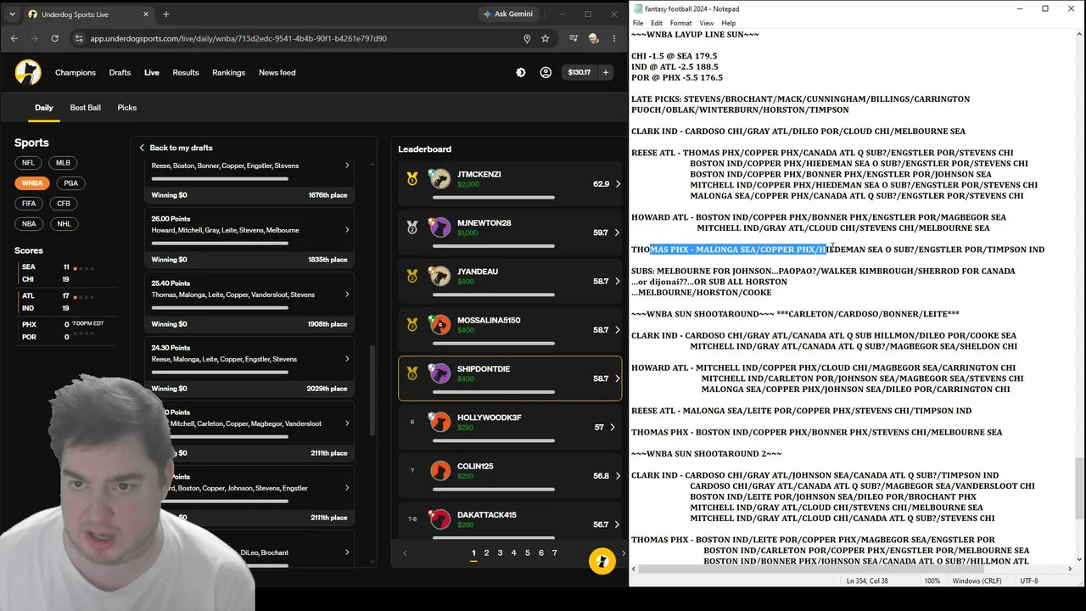
Task: Open Champions in Underdog navigation
Action: tap(76, 73)
